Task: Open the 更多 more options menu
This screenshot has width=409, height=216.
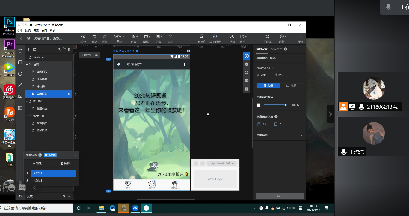Action: click(x=301, y=39)
